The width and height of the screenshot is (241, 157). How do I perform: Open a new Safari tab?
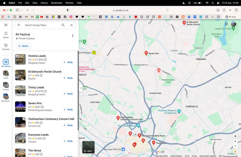[230, 10]
